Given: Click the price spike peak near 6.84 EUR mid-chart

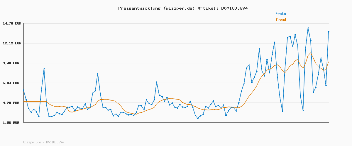Looking at the screenshot, I should (157, 82).
